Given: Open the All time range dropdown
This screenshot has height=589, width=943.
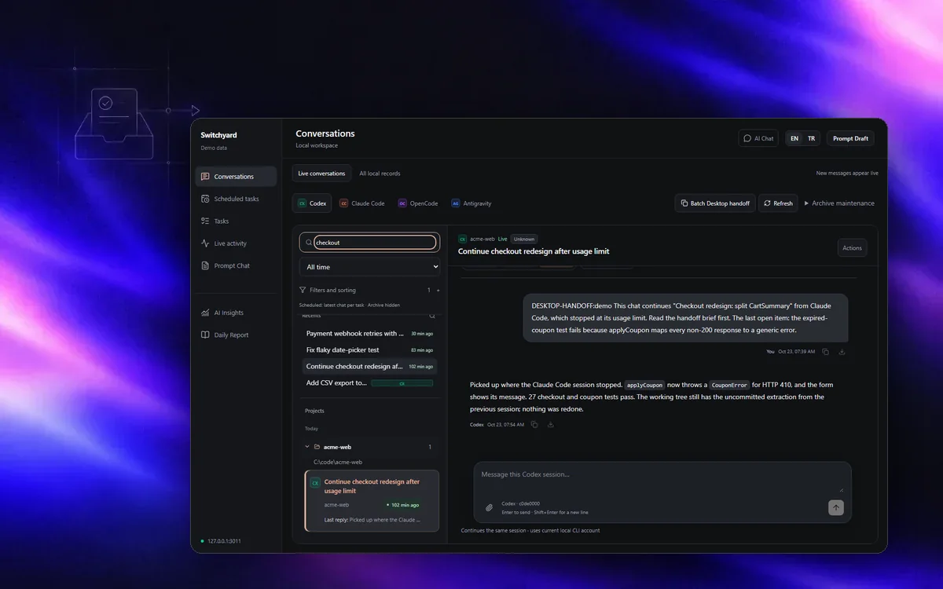Looking at the screenshot, I should coord(369,267).
